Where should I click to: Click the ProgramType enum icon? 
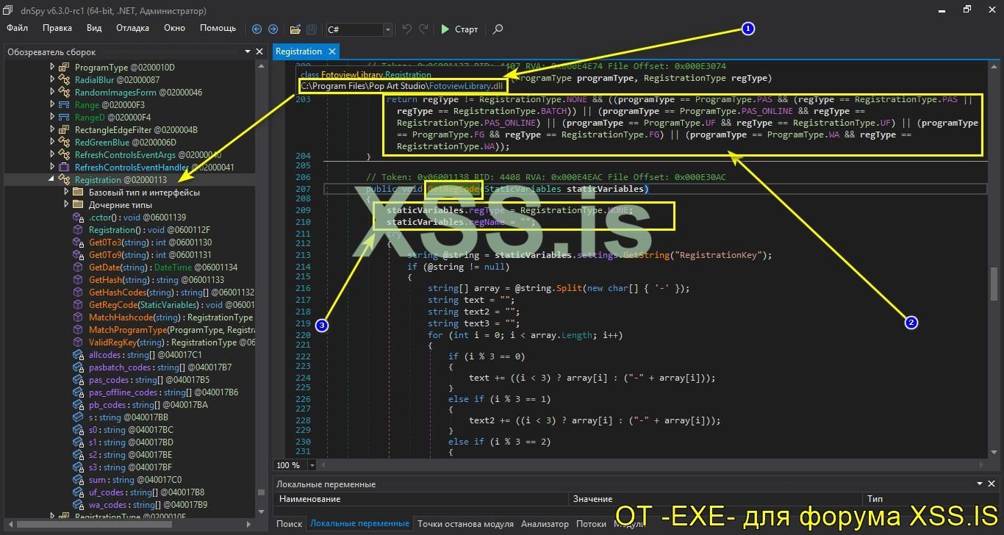[65, 68]
